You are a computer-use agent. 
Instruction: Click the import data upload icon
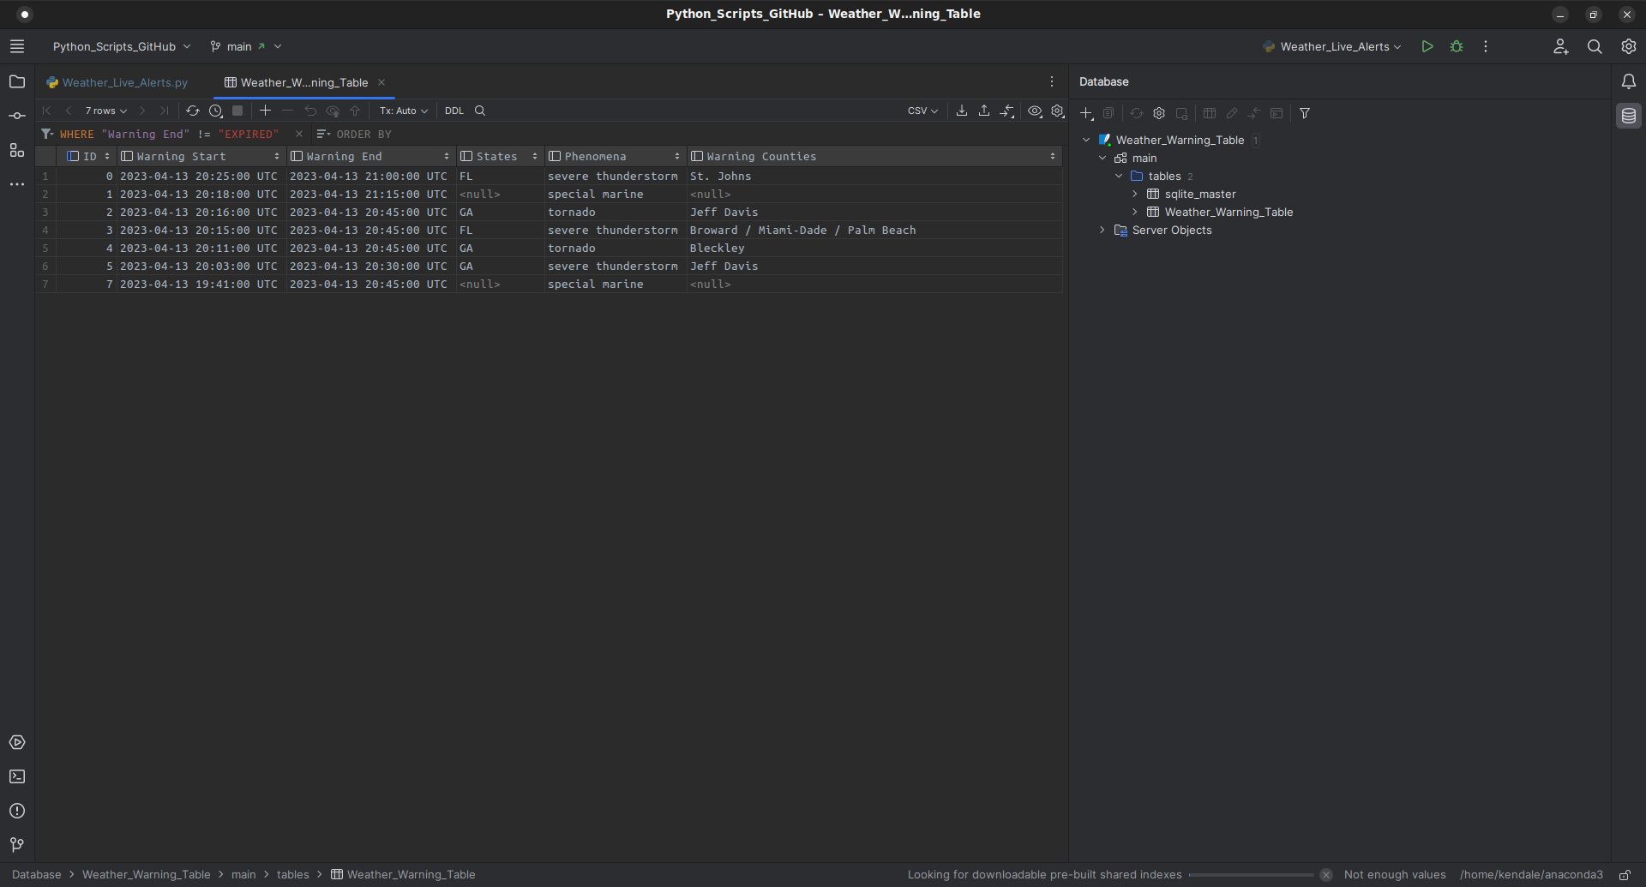984,111
